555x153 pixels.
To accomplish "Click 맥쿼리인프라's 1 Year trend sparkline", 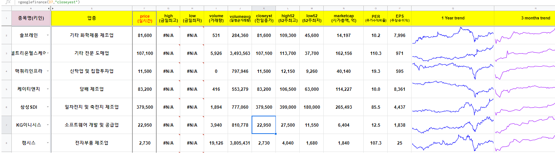I will pos(453,71).
